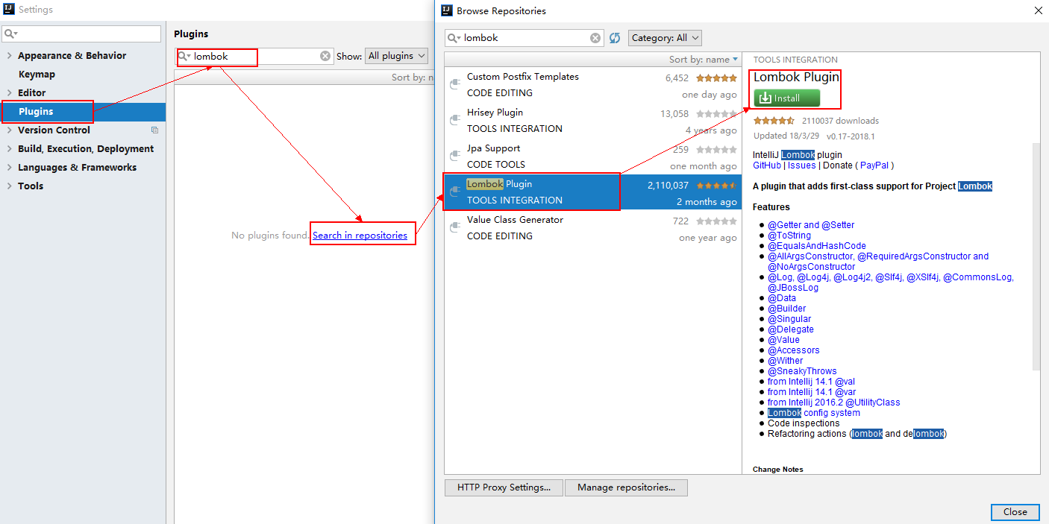This screenshot has height=524, width=1049.
Task: Click the 2110037 downloads text
Action: tap(840, 121)
